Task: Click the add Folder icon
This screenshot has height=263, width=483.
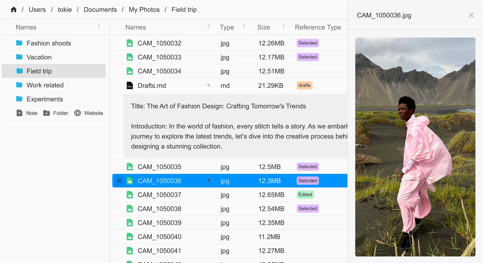Action: [46, 113]
